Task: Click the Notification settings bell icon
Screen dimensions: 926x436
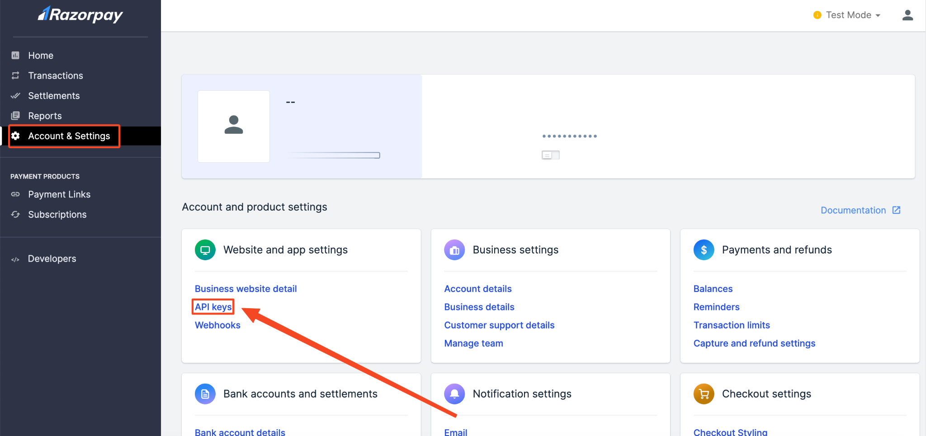Action: (454, 394)
